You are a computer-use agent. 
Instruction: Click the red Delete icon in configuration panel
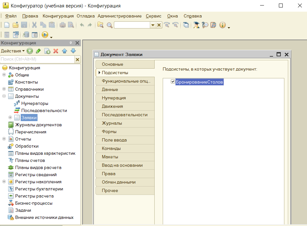(56, 51)
